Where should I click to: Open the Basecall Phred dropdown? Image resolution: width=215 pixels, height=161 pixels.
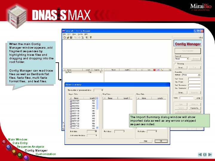tap(188, 59)
